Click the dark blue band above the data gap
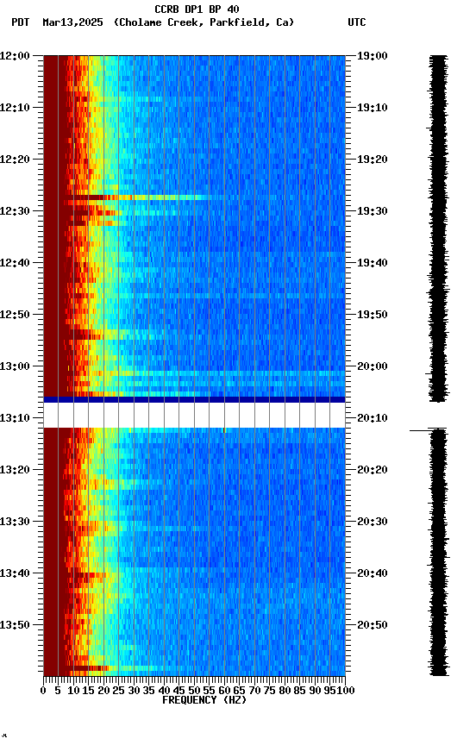476x745 pixels. pos(194,399)
